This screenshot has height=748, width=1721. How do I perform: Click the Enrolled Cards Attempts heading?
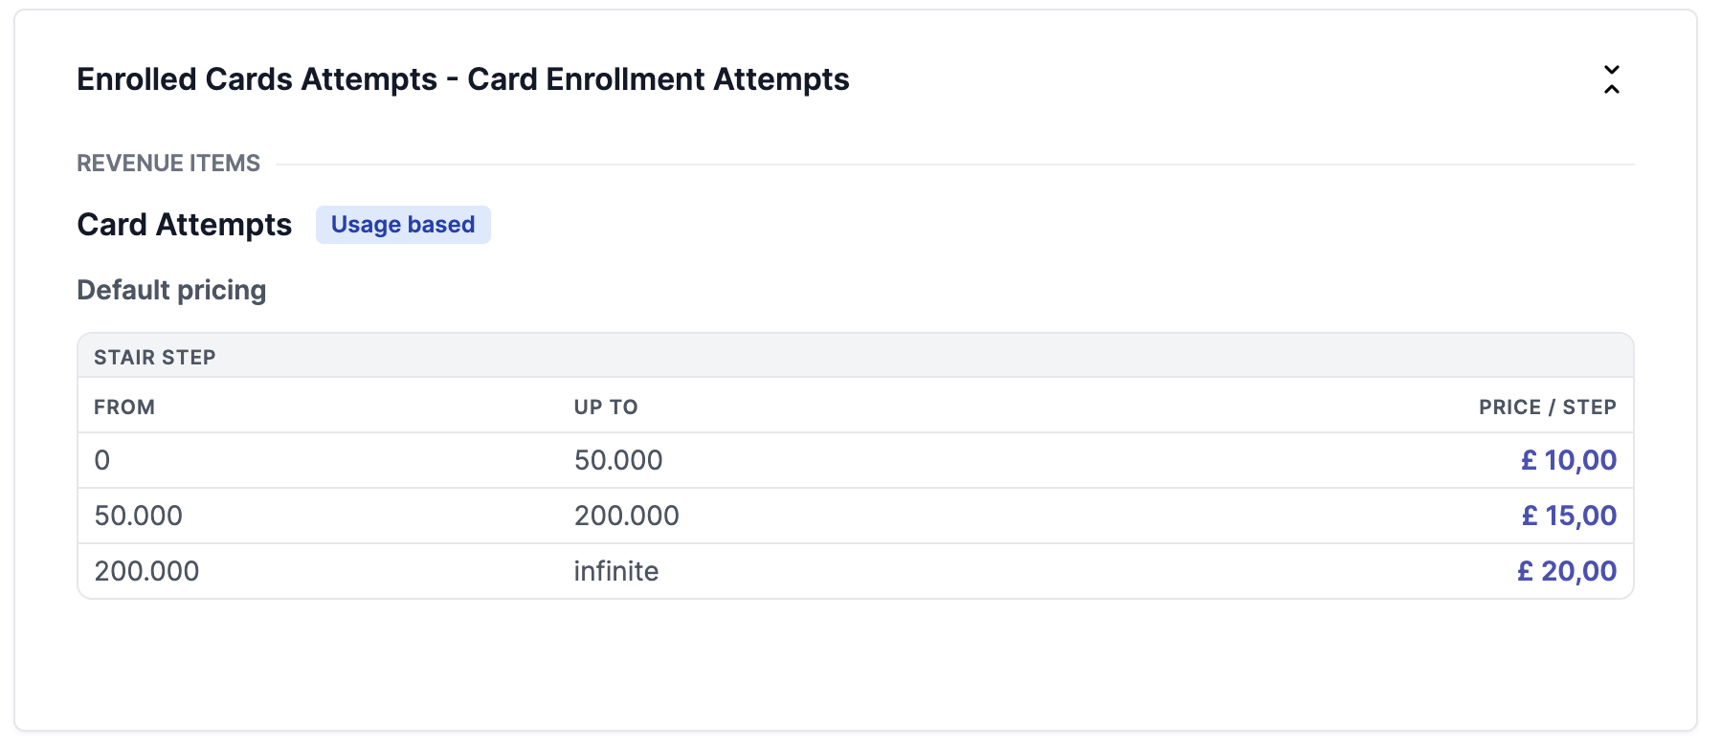[462, 79]
